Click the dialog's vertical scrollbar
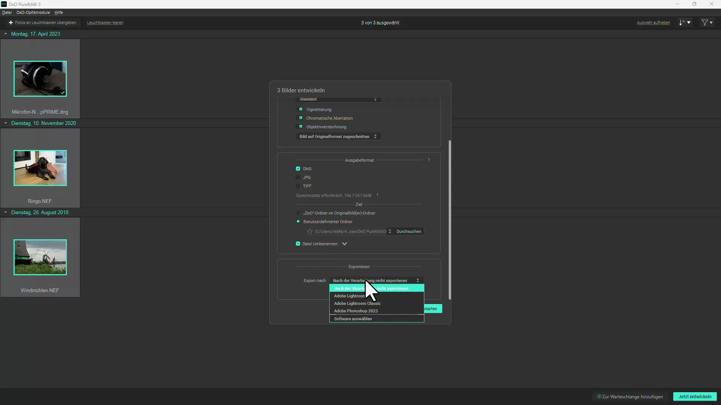 [449, 220]
